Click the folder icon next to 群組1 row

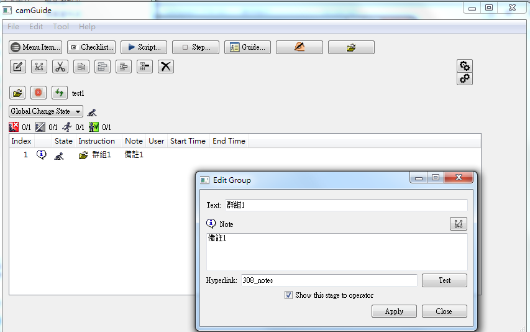83,155
